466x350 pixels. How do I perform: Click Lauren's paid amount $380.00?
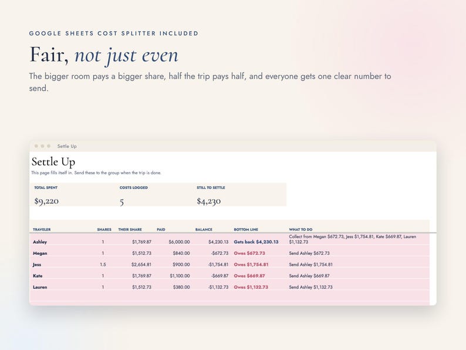click(181, 287)
